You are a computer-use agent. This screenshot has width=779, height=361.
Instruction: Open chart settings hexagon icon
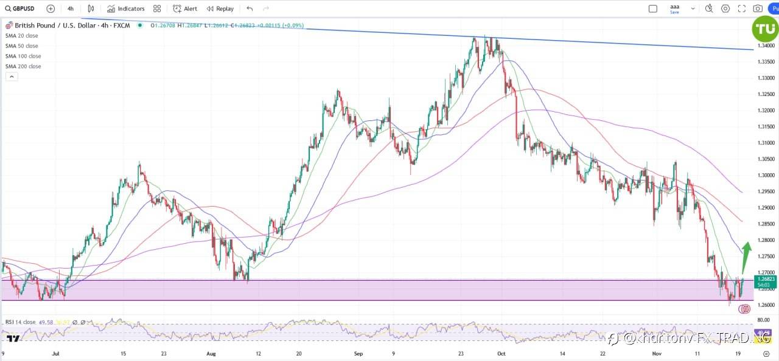pyautogui.click(x=725, y=9)
